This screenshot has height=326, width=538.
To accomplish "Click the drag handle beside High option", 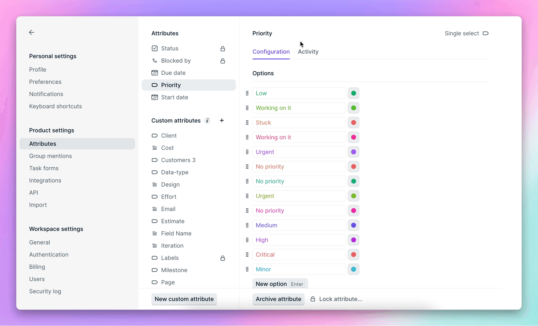I will click(x=247, y=240).
